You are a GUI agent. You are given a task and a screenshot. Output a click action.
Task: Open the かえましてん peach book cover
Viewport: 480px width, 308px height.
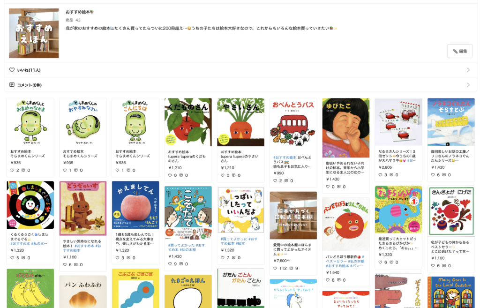point(135,205)
